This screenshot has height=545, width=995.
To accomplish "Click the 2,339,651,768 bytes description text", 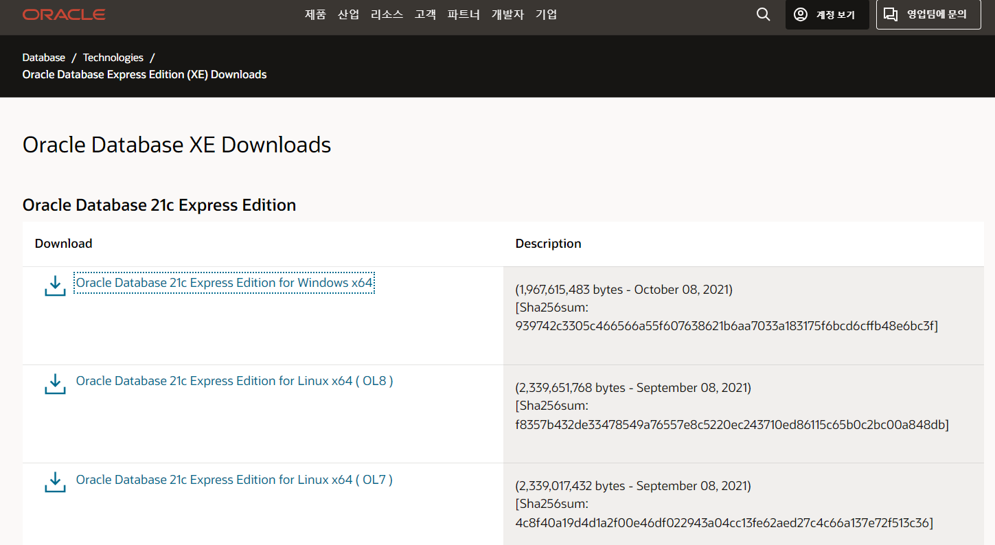I will (x=633, y=388).
